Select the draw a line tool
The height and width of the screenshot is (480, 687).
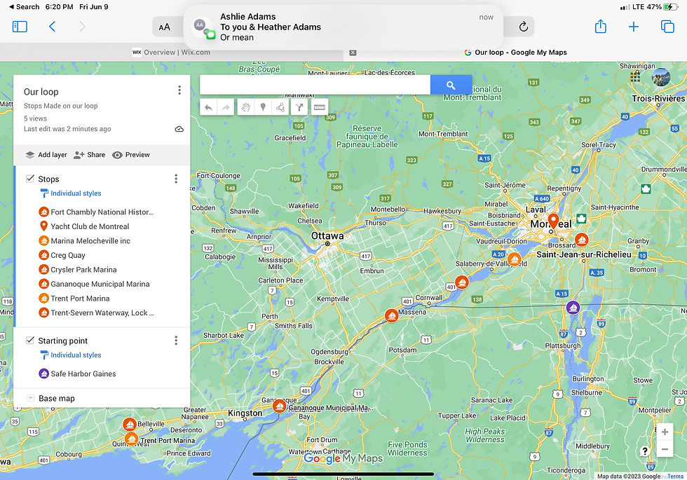tap(281, 107)
